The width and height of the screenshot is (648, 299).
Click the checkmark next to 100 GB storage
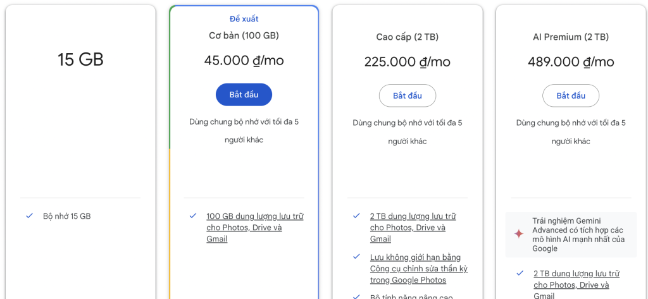193,216
